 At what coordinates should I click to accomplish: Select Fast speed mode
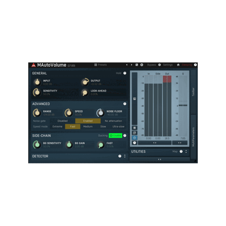pos(73,127)
